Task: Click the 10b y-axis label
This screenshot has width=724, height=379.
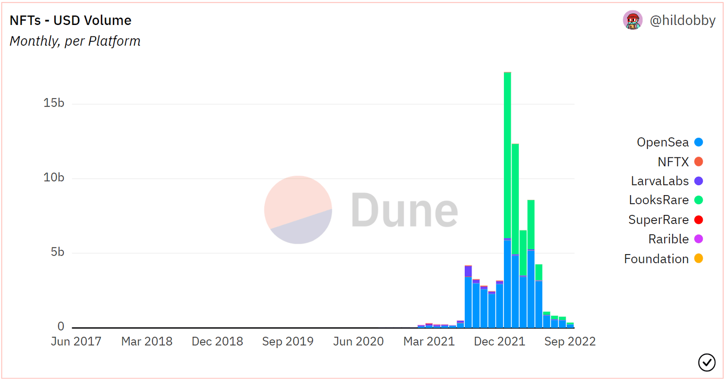Action: click(x=54, y=178)
